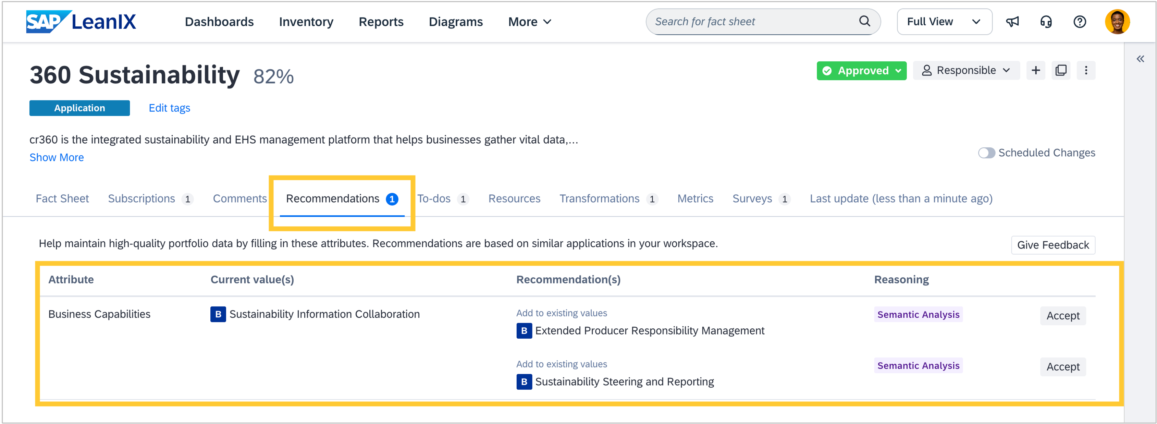Click the help question mark icon
The image size is (1157, 424).
click(x=1079, y=22)
